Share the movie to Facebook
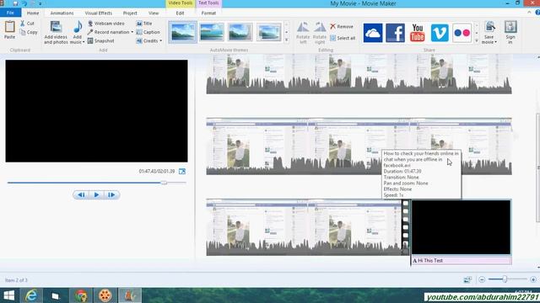Viewport: 540px width, 303px height. 395,33
